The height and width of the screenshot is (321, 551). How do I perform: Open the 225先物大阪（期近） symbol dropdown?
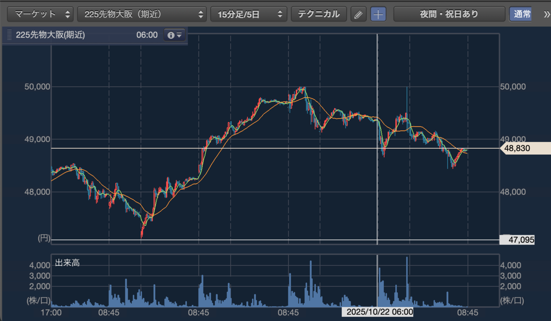pyautogui.click(x=142, y=14)
